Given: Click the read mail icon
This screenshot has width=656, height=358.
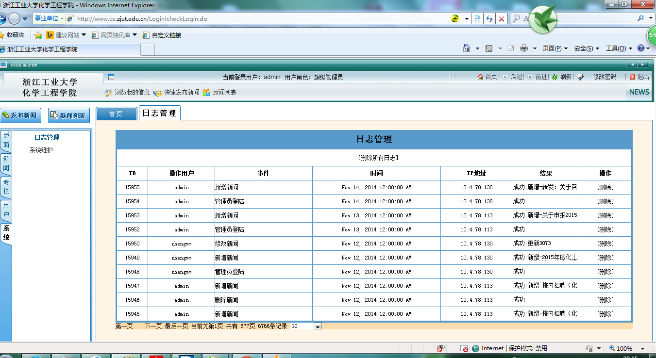Looking at the screenshot, I should coord(510,49).
